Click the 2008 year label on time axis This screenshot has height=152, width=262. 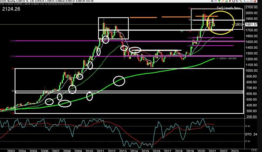[67, 151]
